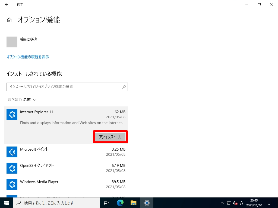
Task: Click the アンインストール button
Action: click(x=110, y=137)
